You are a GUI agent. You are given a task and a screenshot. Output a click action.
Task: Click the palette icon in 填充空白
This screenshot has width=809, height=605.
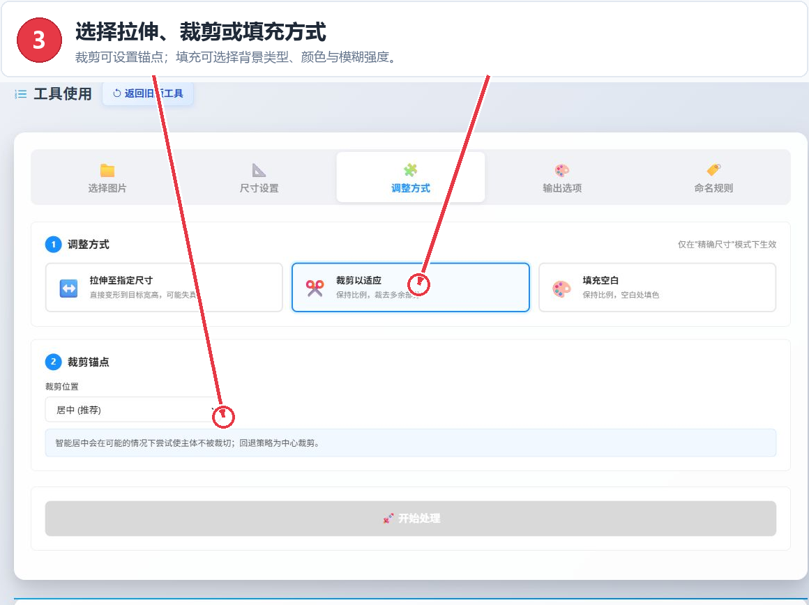pos(562,289)
